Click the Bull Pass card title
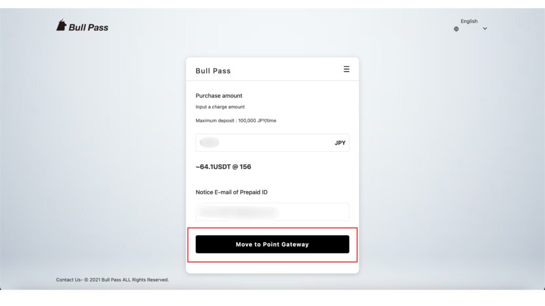Image resolution: width=545 pixels, height=306 pixels. [x=213, y=71]
